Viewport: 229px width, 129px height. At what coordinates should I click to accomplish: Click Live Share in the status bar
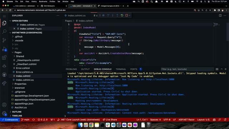(110, 120)
